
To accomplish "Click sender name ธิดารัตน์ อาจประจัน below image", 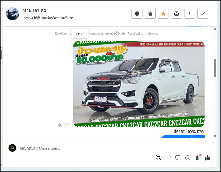I will click(189, 131).
